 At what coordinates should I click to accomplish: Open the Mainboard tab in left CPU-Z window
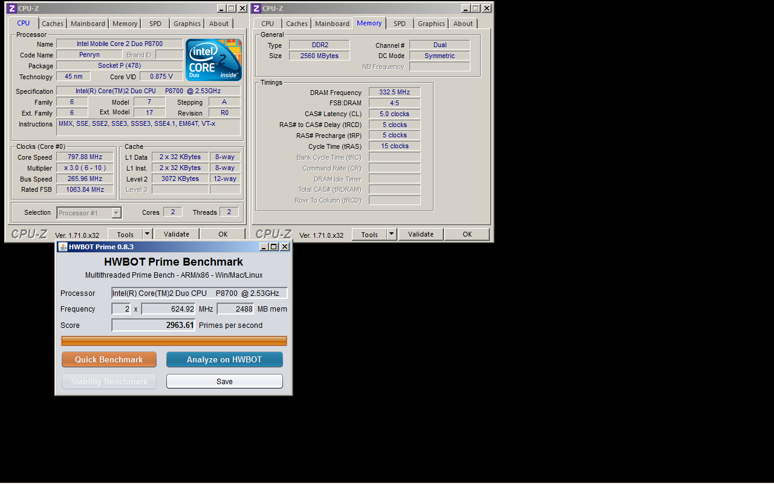[x=88, y=24]
